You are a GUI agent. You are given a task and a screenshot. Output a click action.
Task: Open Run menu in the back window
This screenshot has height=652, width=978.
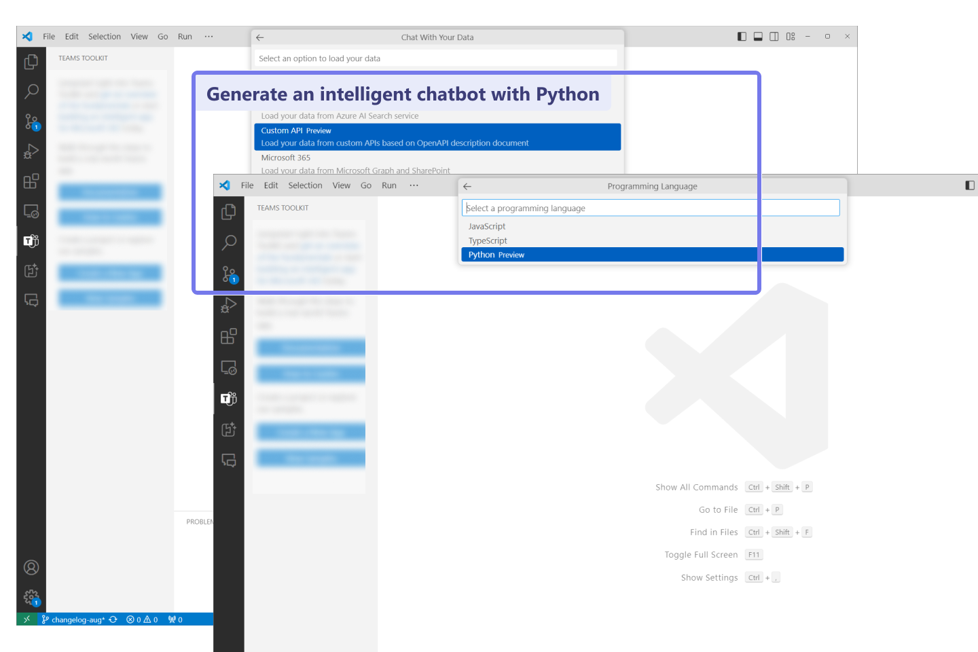coord(185,37)
